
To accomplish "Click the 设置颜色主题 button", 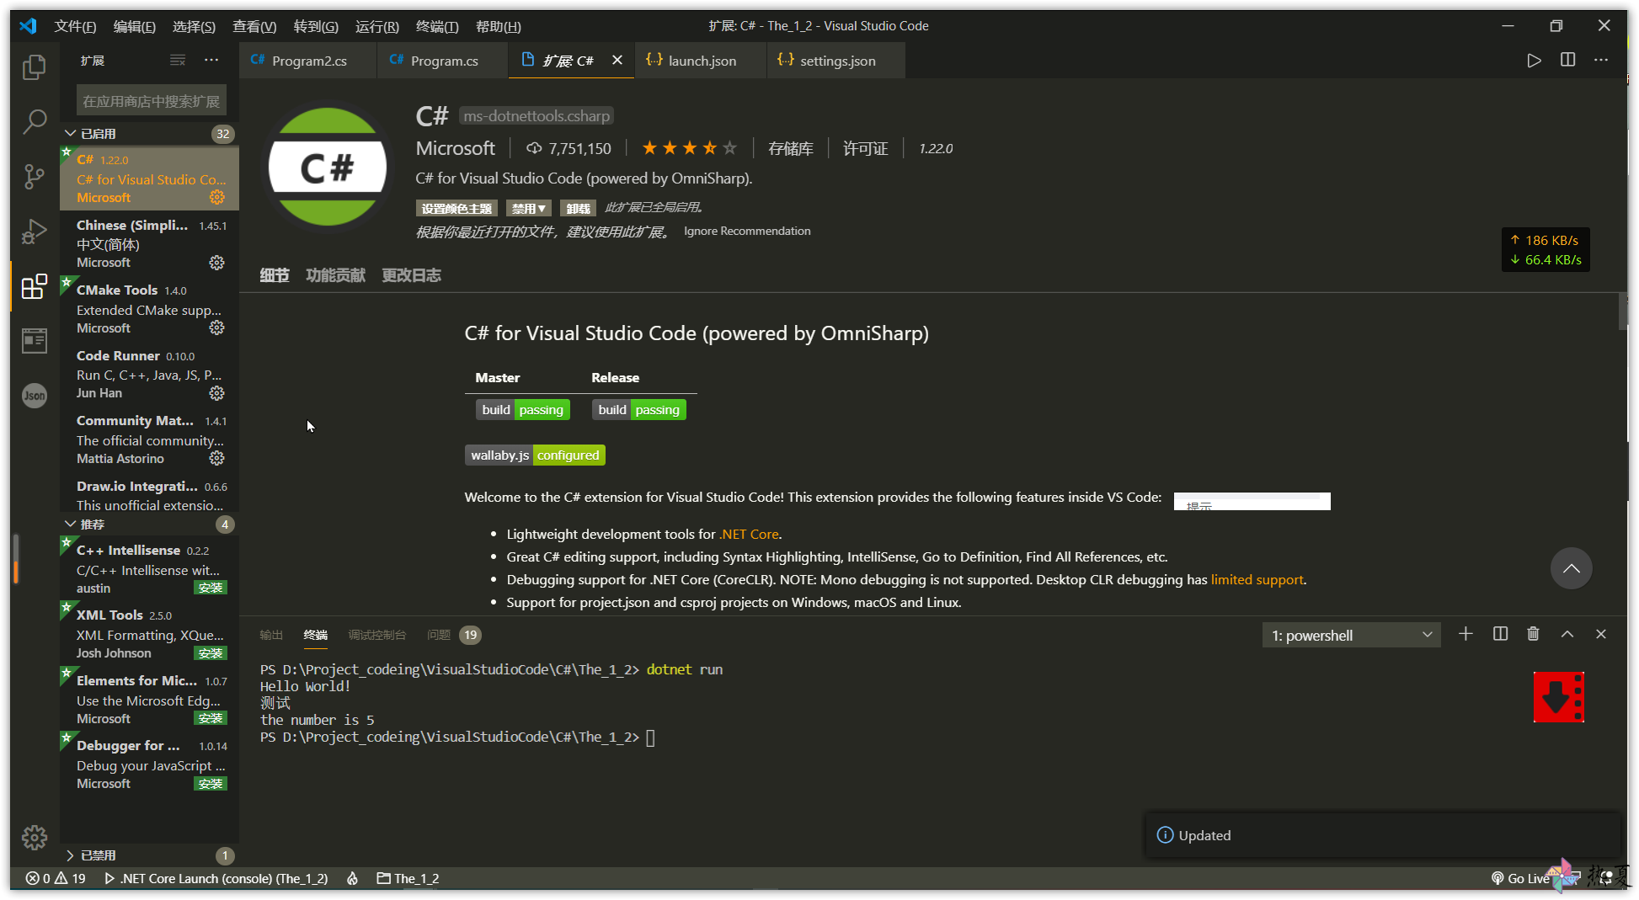I will click(456, 208).
